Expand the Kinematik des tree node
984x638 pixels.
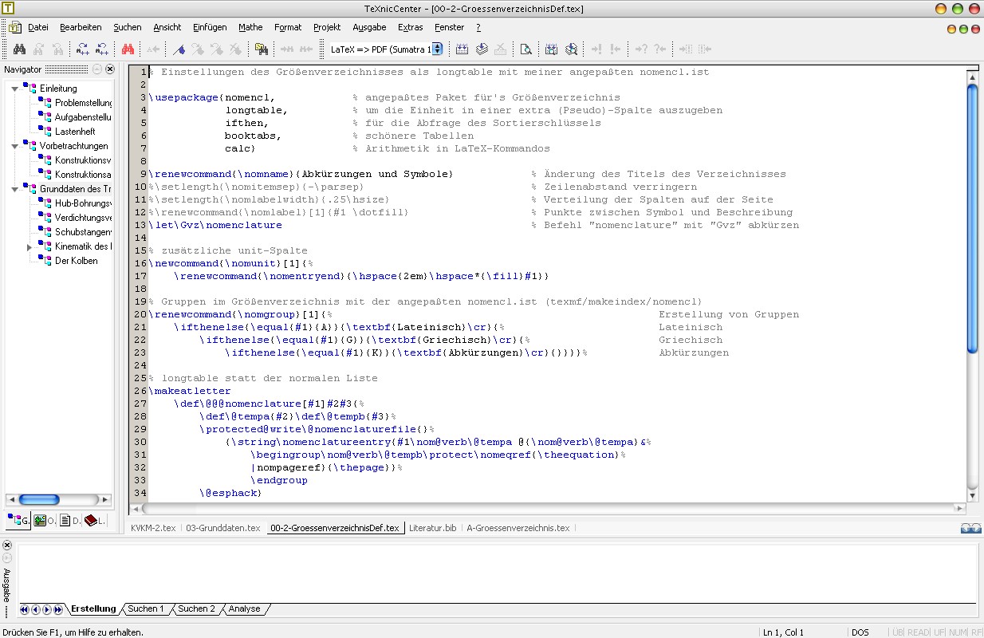point(30,246)
